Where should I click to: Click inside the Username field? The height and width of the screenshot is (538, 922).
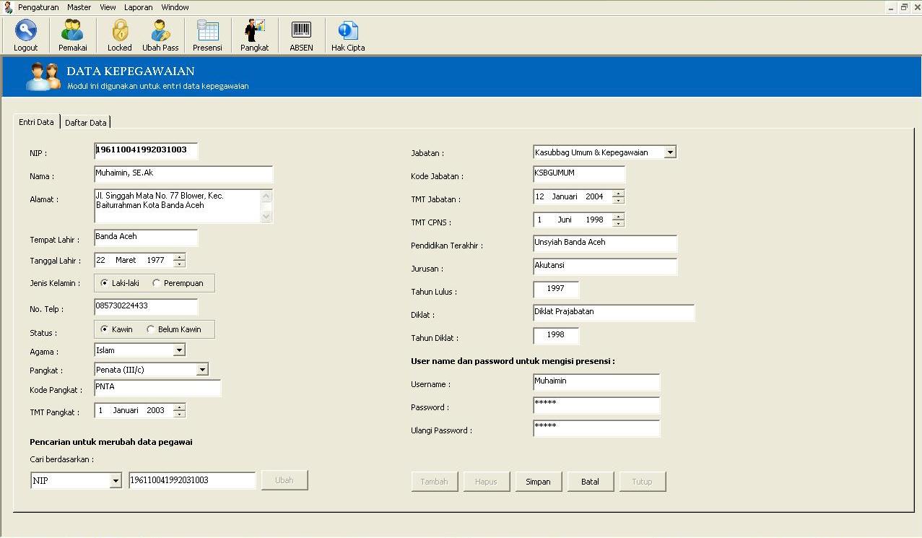click(596, 382)
